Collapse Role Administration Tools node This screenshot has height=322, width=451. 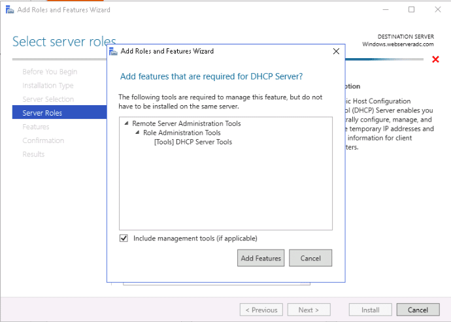pos(137,133)
